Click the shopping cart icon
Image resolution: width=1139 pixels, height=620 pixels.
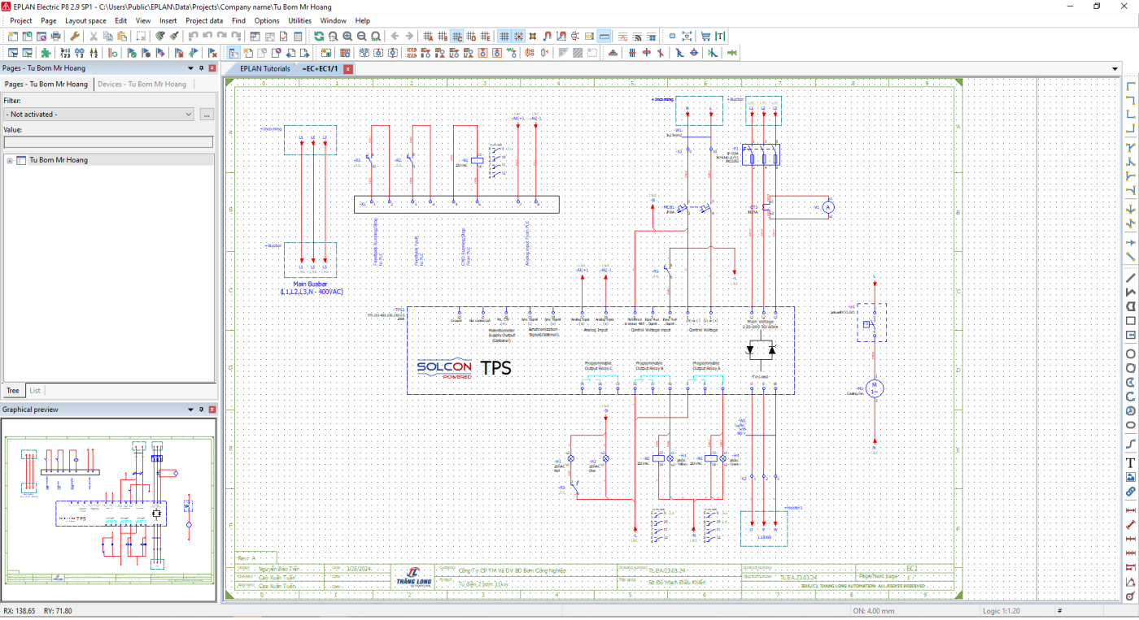(x=705, y=36)
